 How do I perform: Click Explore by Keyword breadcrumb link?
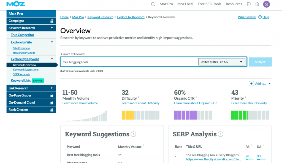[131, 17]
